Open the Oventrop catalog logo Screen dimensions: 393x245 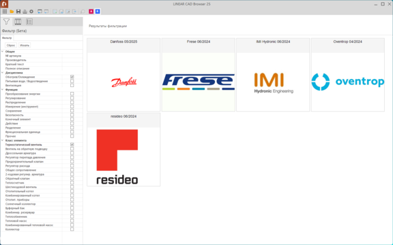(348, 82)
